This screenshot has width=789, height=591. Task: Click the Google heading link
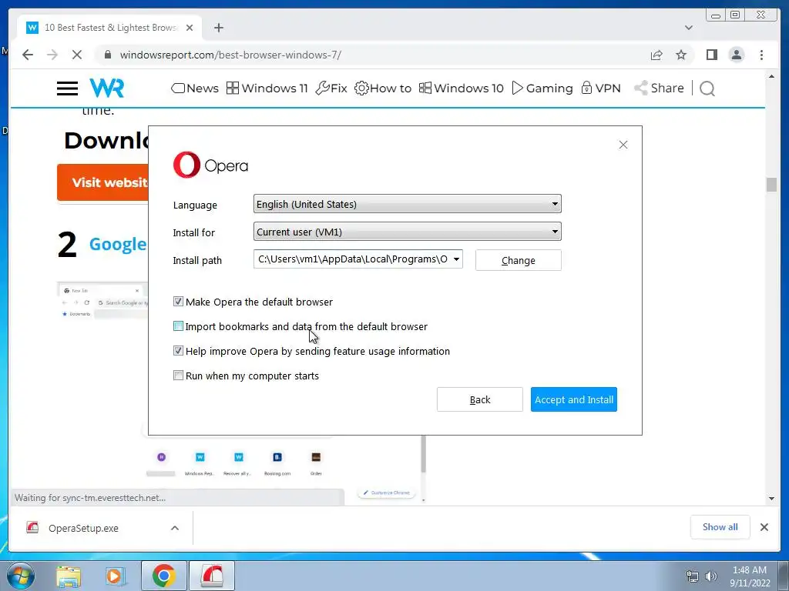pyautogui.click(x=118, y=244)
